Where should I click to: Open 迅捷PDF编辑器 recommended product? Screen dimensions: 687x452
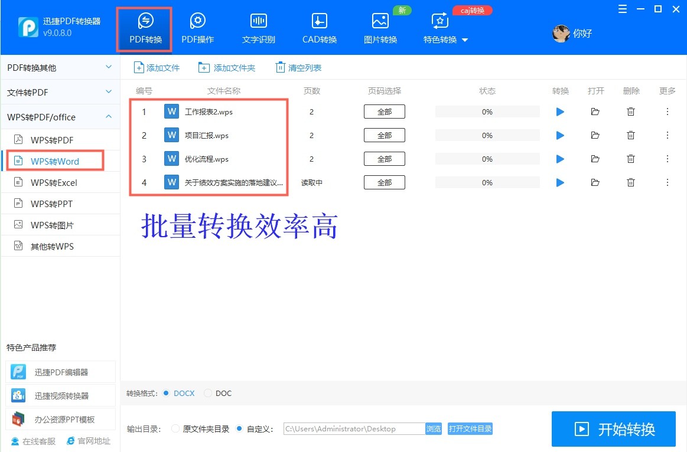pyautogui.click(x=60, y=372)
